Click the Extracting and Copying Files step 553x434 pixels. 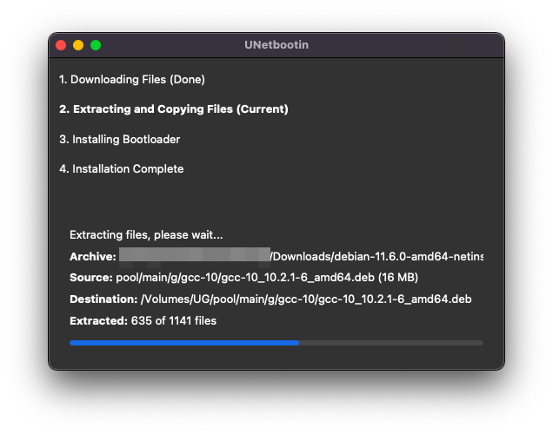[174, 109]
